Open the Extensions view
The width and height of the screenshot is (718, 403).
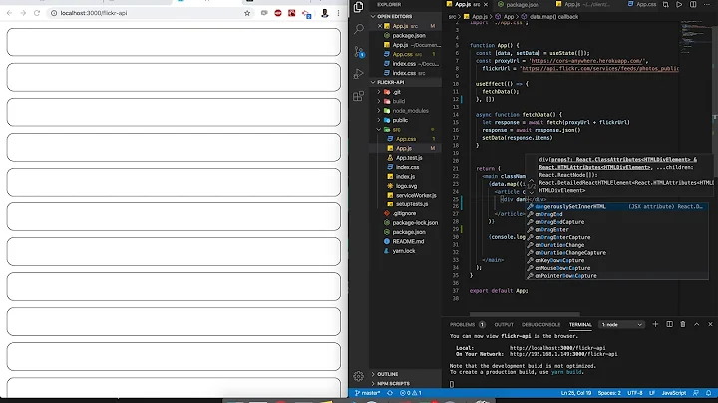(359, 96)
